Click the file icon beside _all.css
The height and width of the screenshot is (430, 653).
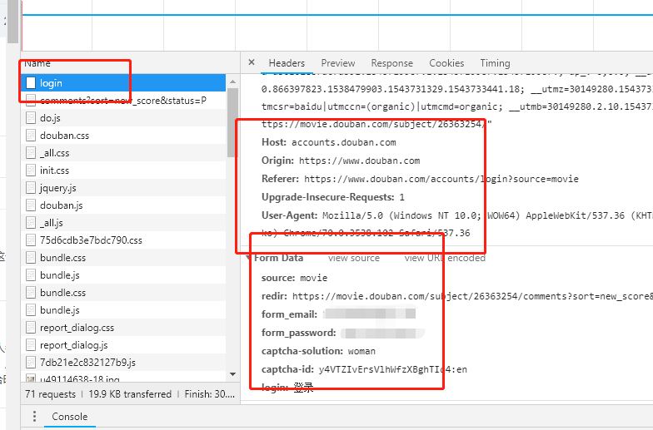coord(30,153)
